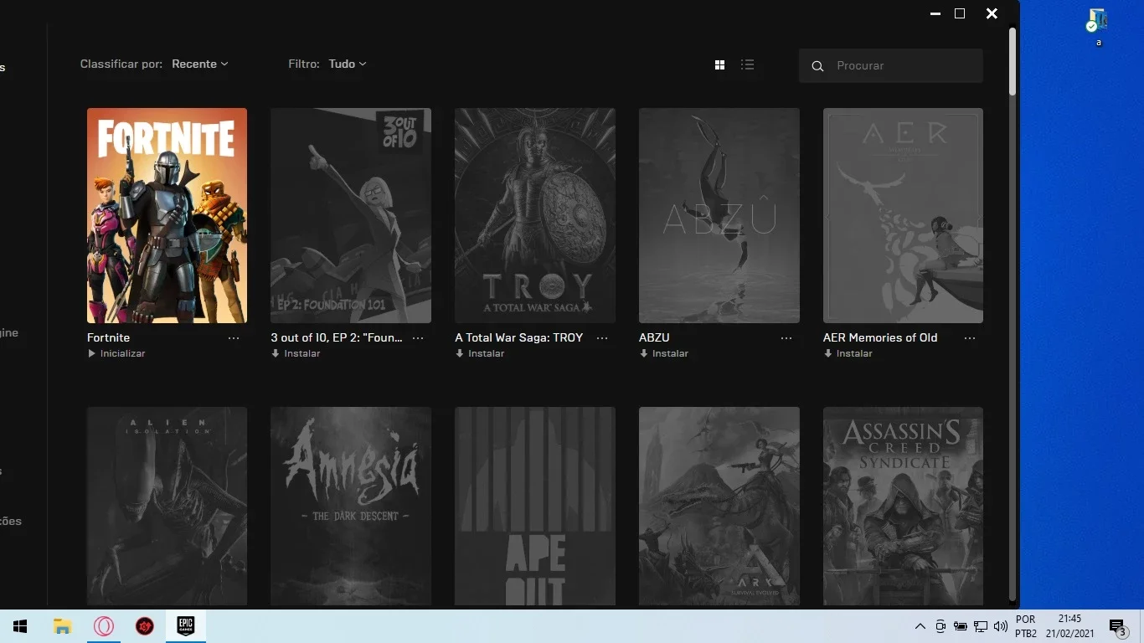Click the Fortnite launch play icon

point(91,353)
